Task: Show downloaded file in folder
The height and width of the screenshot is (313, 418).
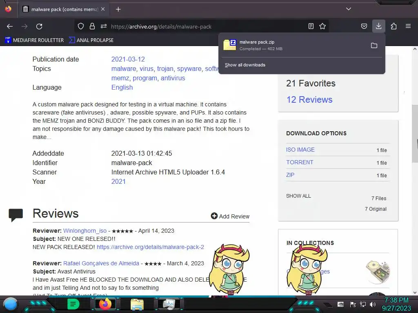Action: [x=374, y=46]
